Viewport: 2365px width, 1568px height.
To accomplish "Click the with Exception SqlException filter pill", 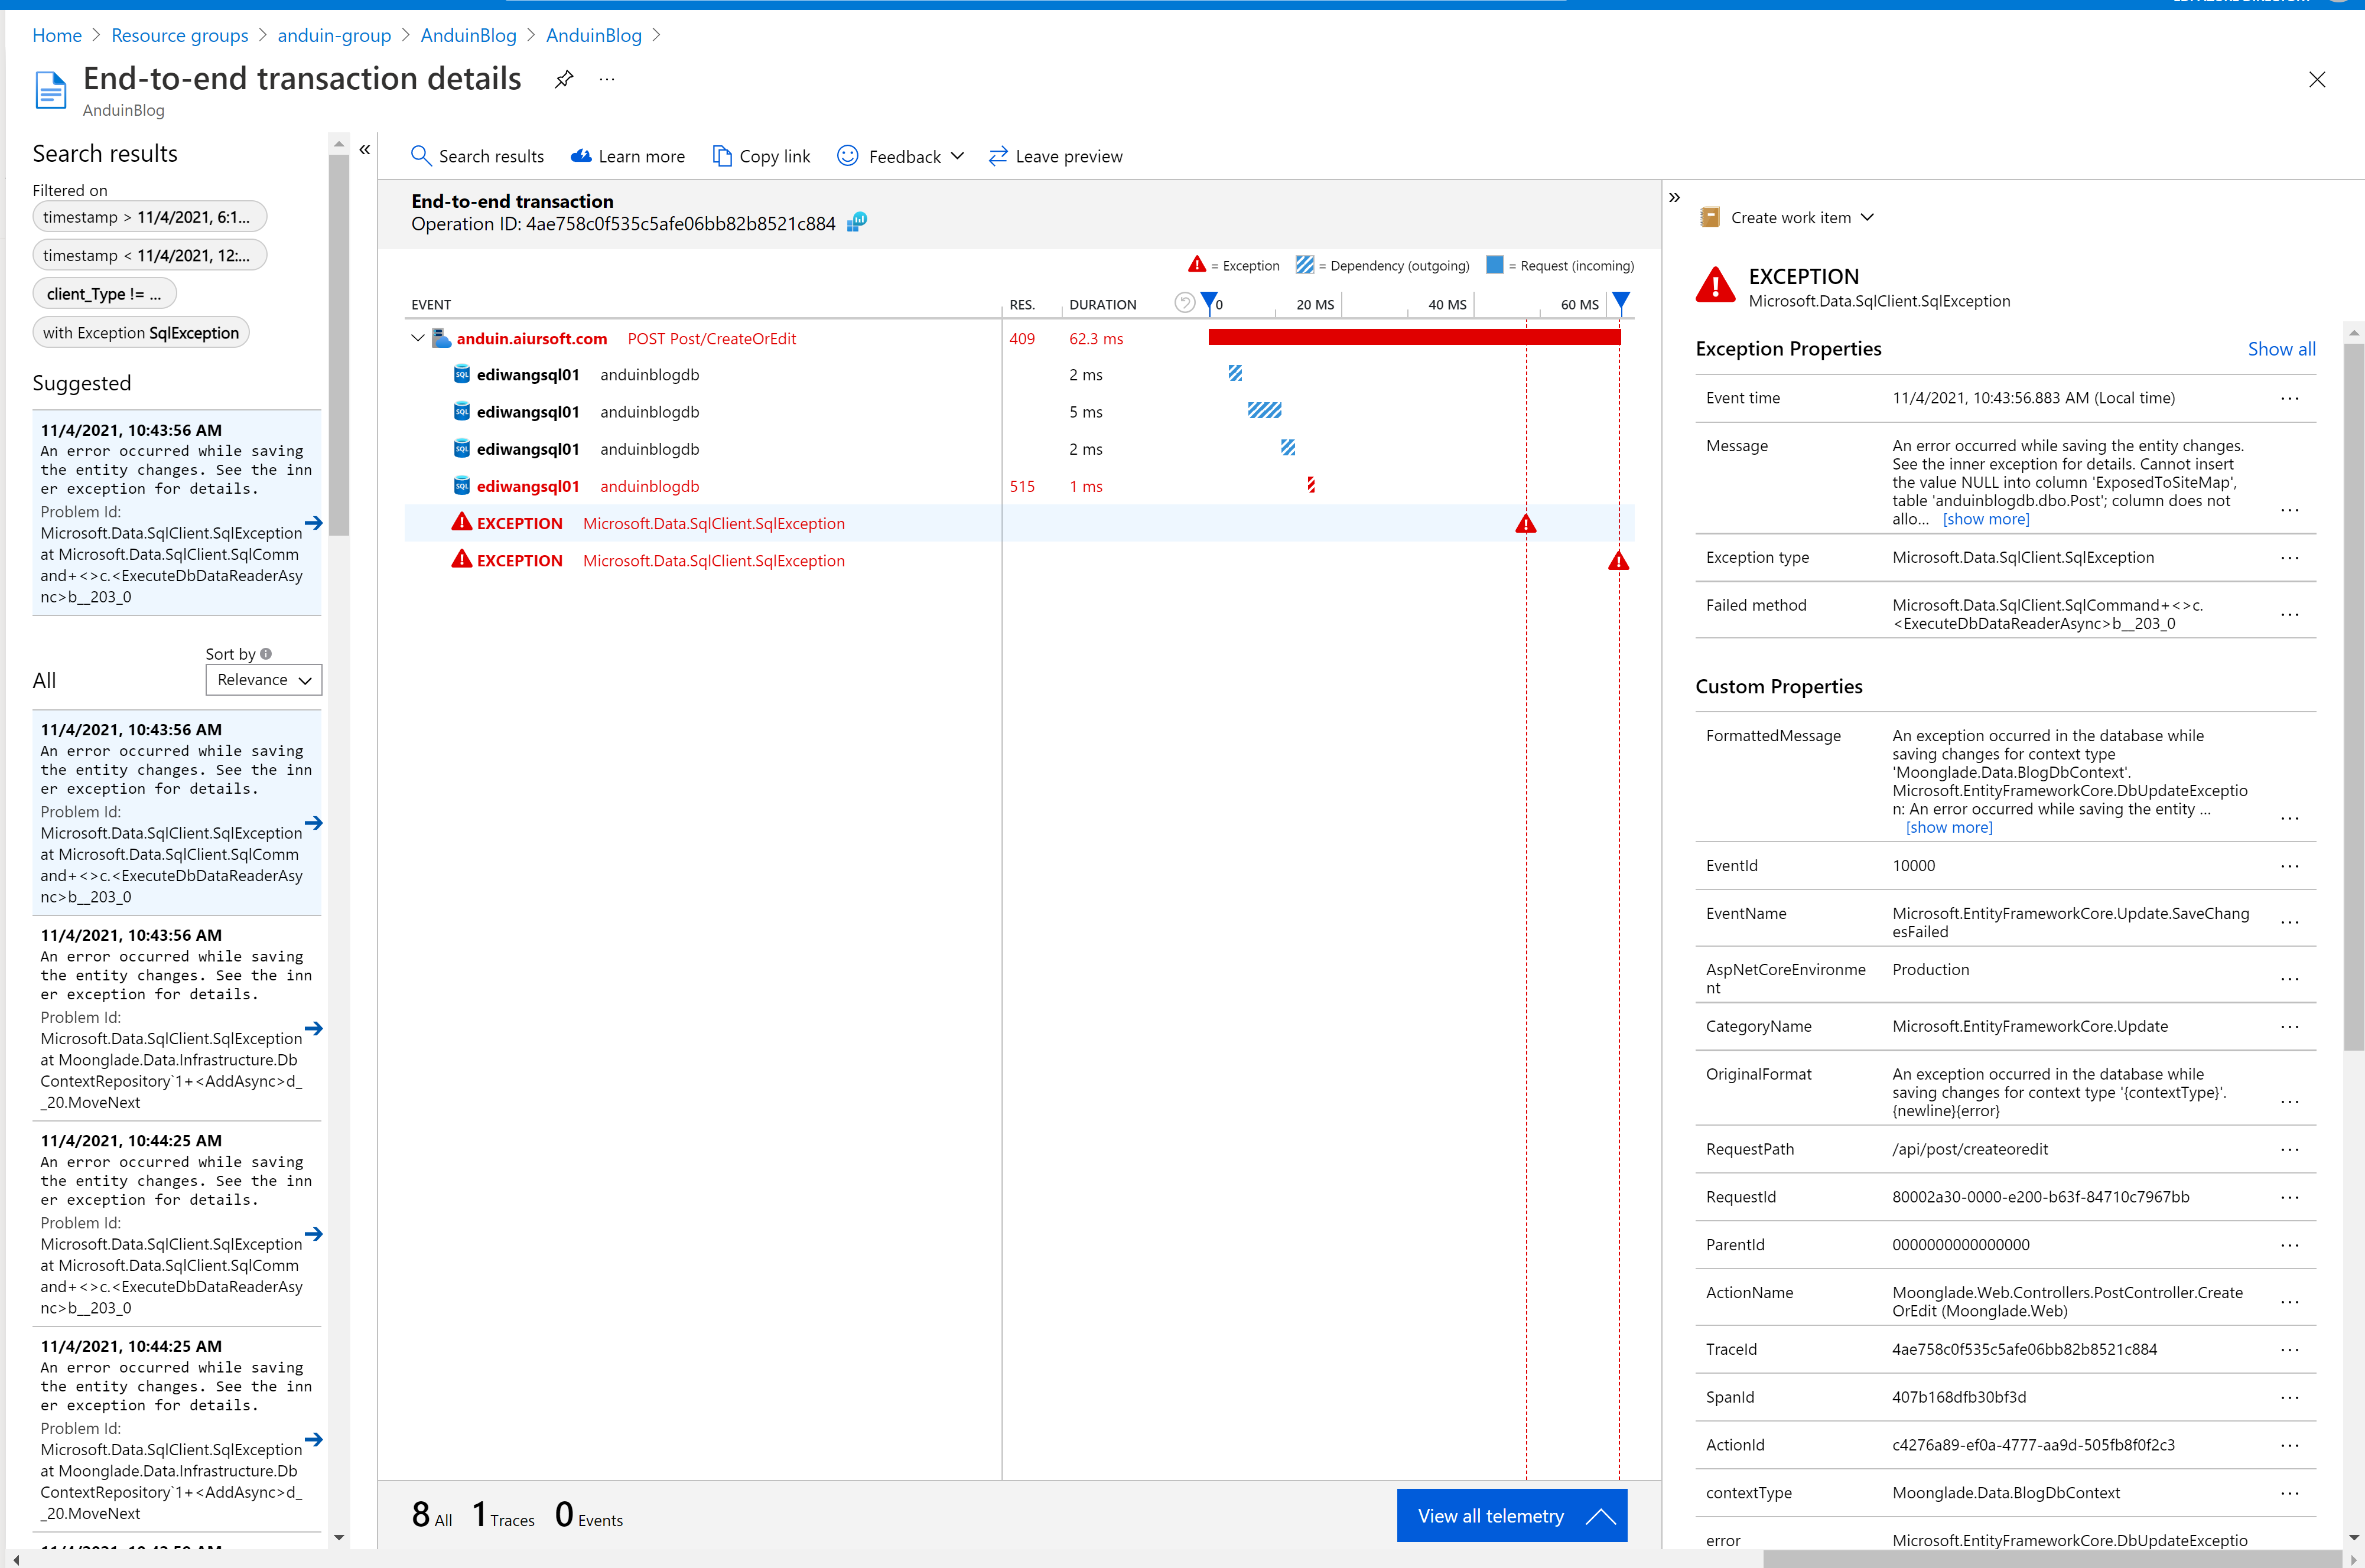I will [141, 333].
